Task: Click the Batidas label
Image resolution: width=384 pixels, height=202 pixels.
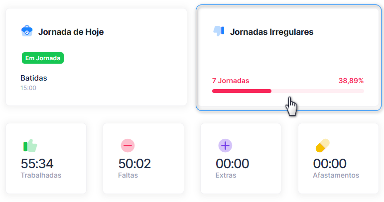Action: tap(34, 78)
